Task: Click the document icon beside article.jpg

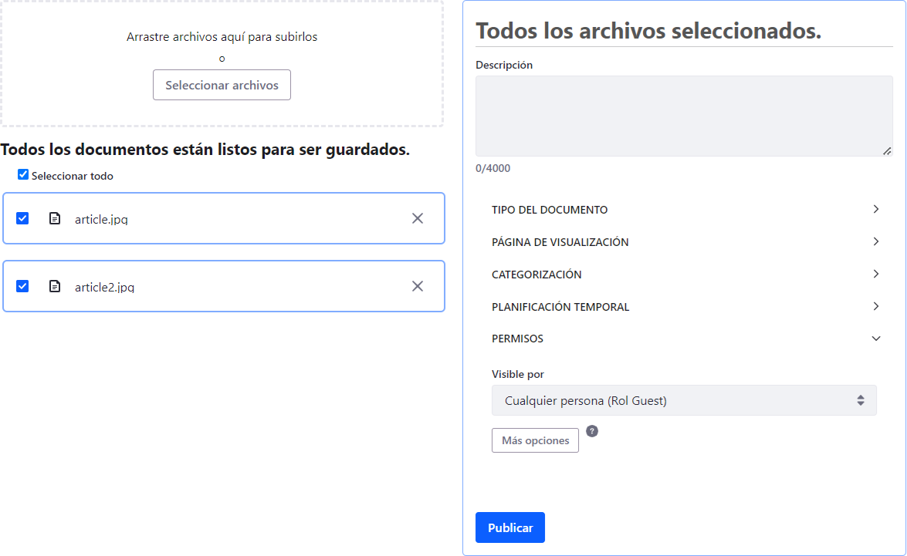Action: click(54, 218)
